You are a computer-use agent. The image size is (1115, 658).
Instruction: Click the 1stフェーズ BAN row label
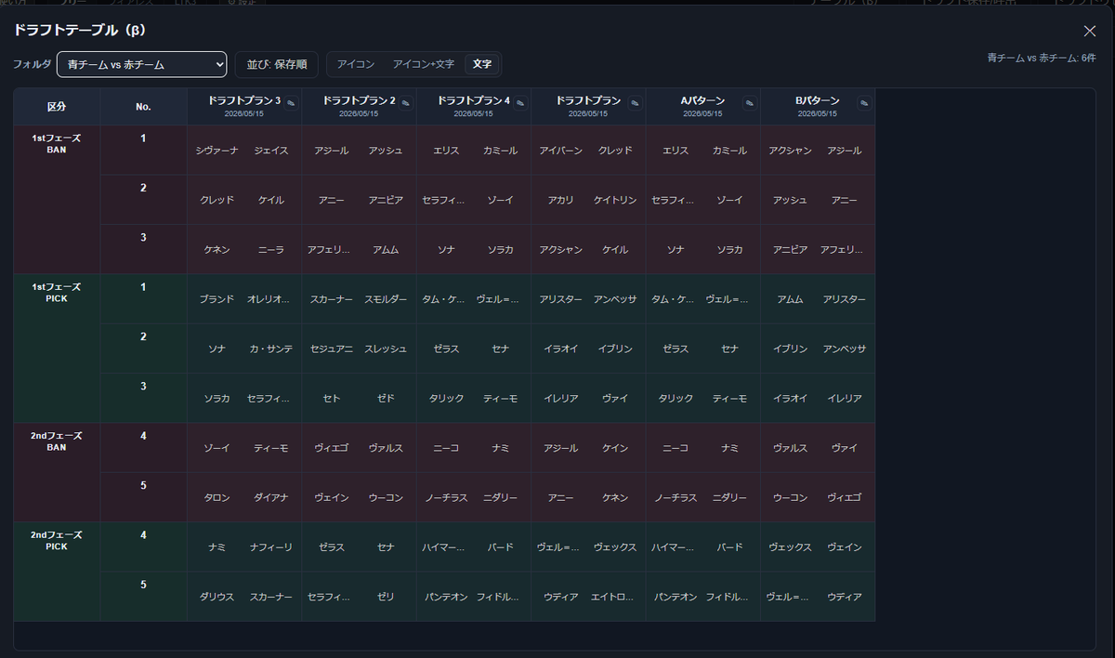point(57,143)
